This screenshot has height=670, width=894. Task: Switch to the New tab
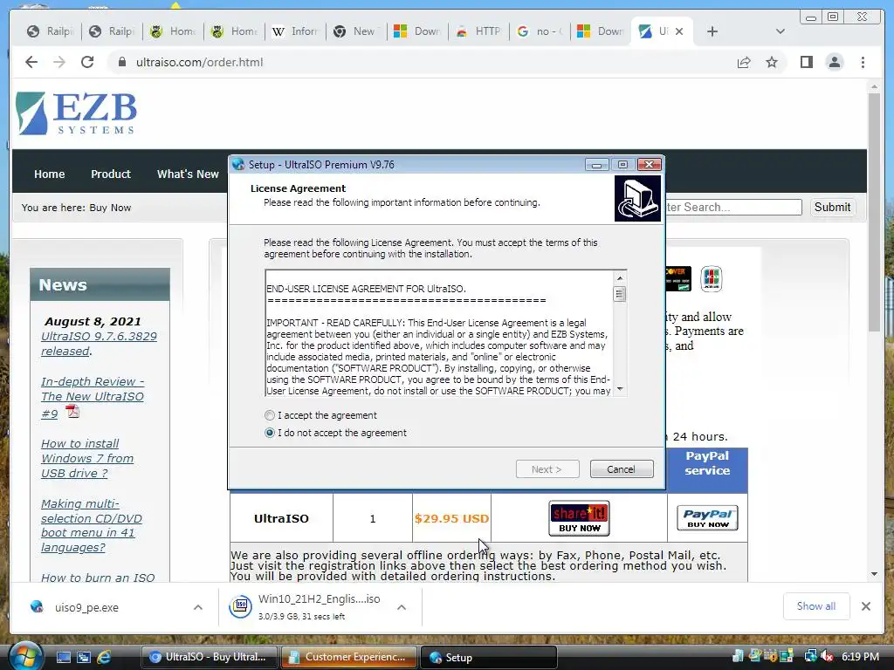point(356,31)
